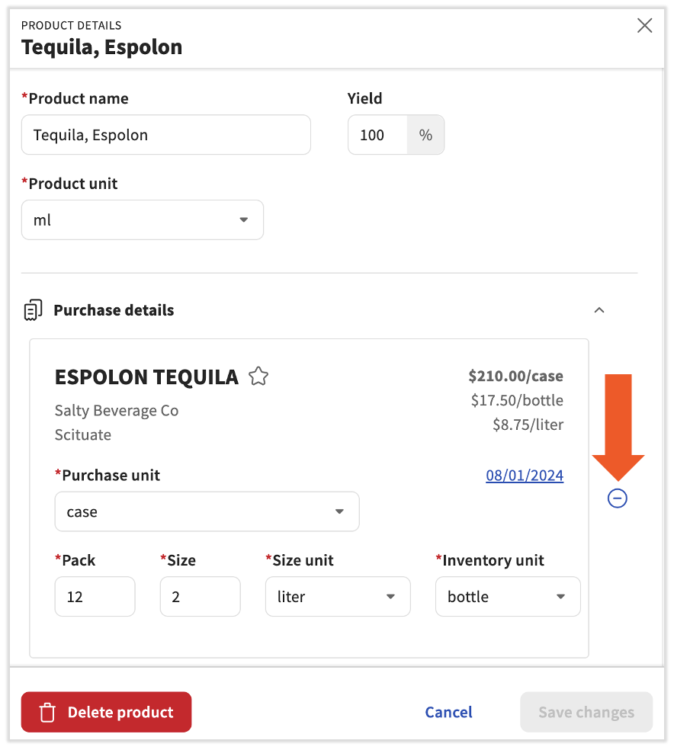Open the Inventory unit dropdown showing bottle
The width and height of the screenshot is (674, 750).
[508, 597]
